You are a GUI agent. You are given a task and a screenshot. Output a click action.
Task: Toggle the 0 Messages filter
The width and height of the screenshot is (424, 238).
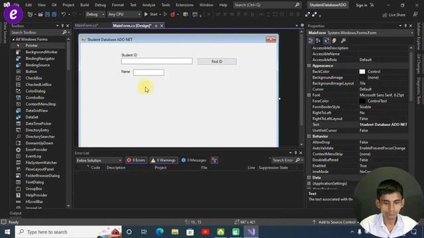[x=193, y=160]
